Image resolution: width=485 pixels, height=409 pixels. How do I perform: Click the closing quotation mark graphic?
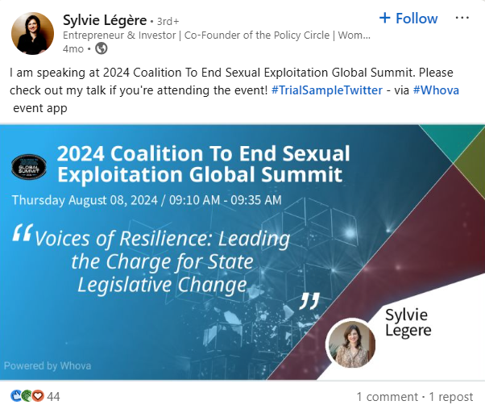tap(309, 301)
